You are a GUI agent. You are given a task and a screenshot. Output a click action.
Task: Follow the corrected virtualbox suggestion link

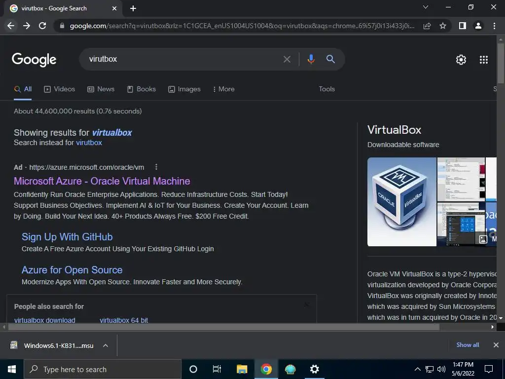pos(112,133)
